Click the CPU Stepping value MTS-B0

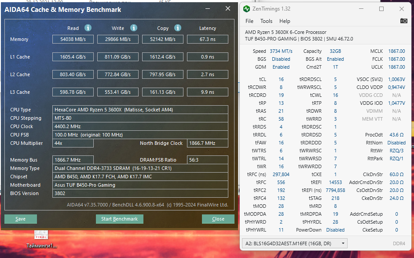[140, 118]
